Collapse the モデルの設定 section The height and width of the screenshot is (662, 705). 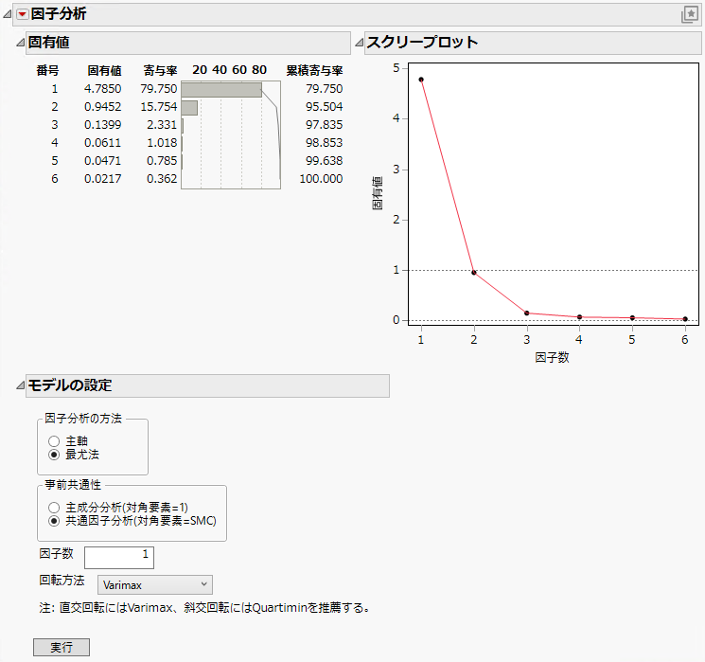tap(20, 385)
